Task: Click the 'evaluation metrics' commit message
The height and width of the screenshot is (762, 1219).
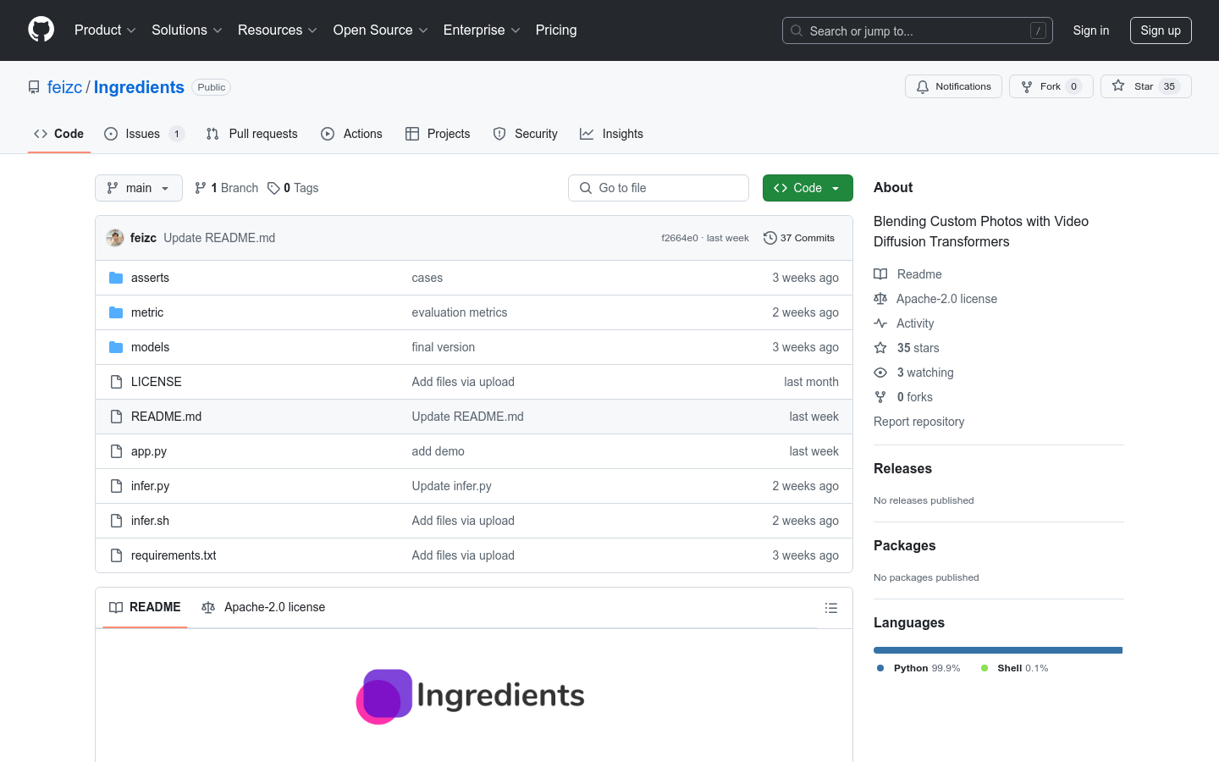Action: [460, 312]
